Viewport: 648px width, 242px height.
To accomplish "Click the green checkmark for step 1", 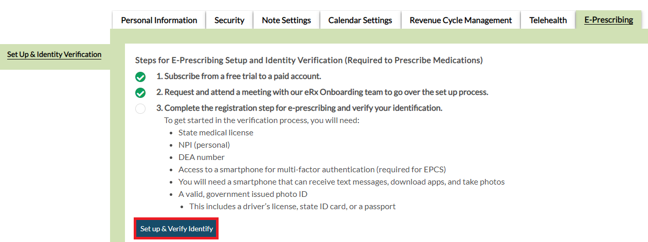I will 140,77.
